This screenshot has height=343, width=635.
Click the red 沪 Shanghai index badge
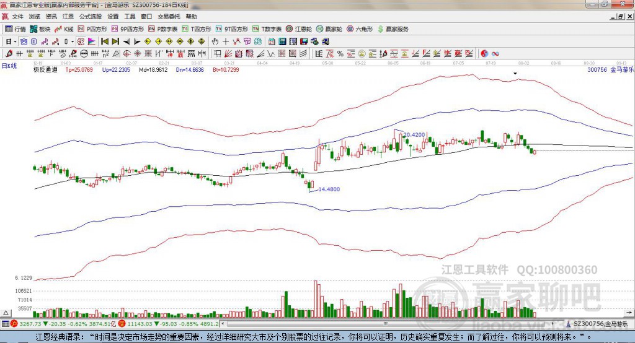tap(14, 324)
